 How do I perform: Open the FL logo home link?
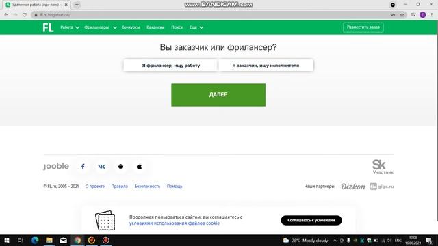[48, 27]
